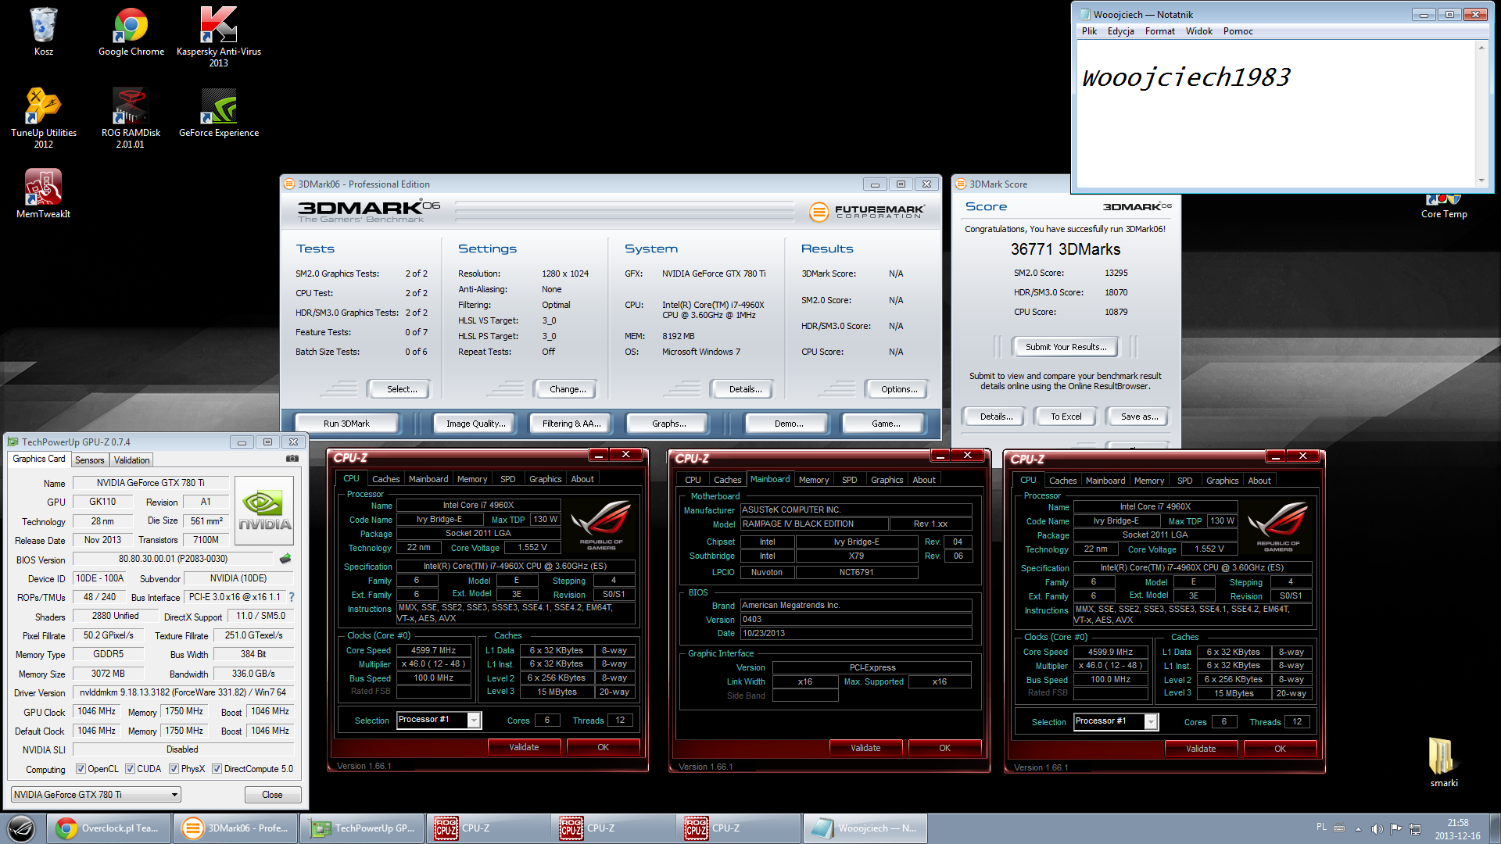Open Processor #1 dropdown in right CPU-Z
This screenshot has width=1501, height=844.
(1116, 721)
